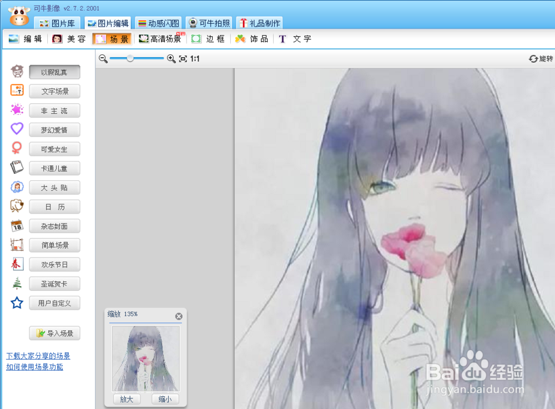The width and height of the screenshot is (555, 409).
Task: Click the text card icon beside 文字场景
Action: (x=17, y=90)
